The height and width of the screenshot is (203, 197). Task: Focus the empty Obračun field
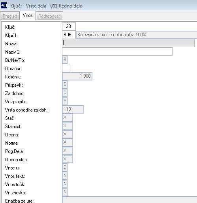pyautogui.click(x=66, y=68)
